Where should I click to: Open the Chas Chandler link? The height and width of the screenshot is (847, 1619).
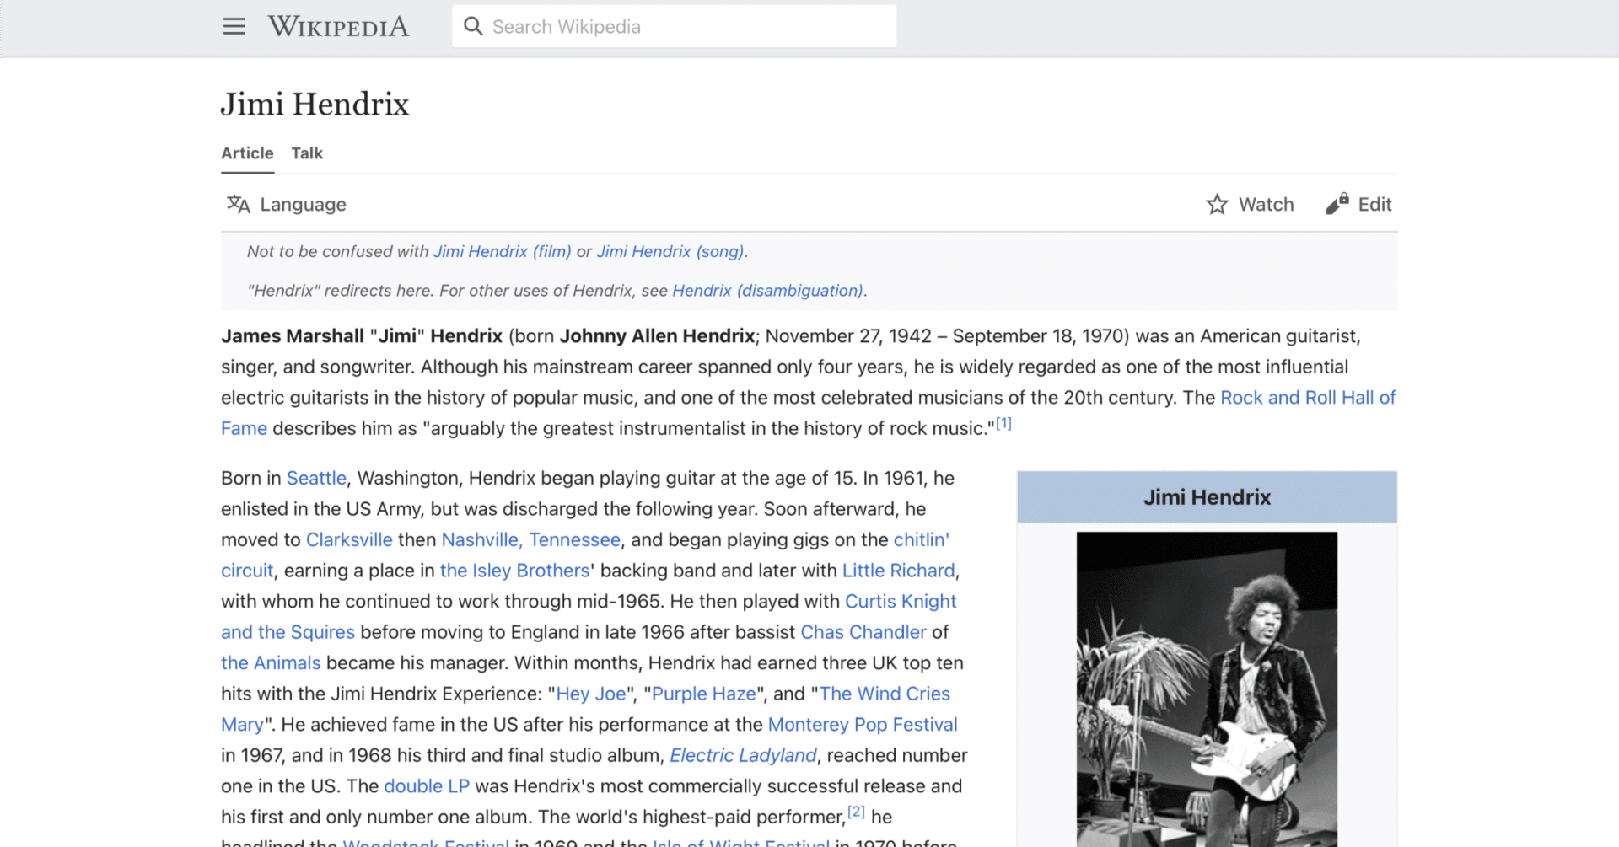863,632
